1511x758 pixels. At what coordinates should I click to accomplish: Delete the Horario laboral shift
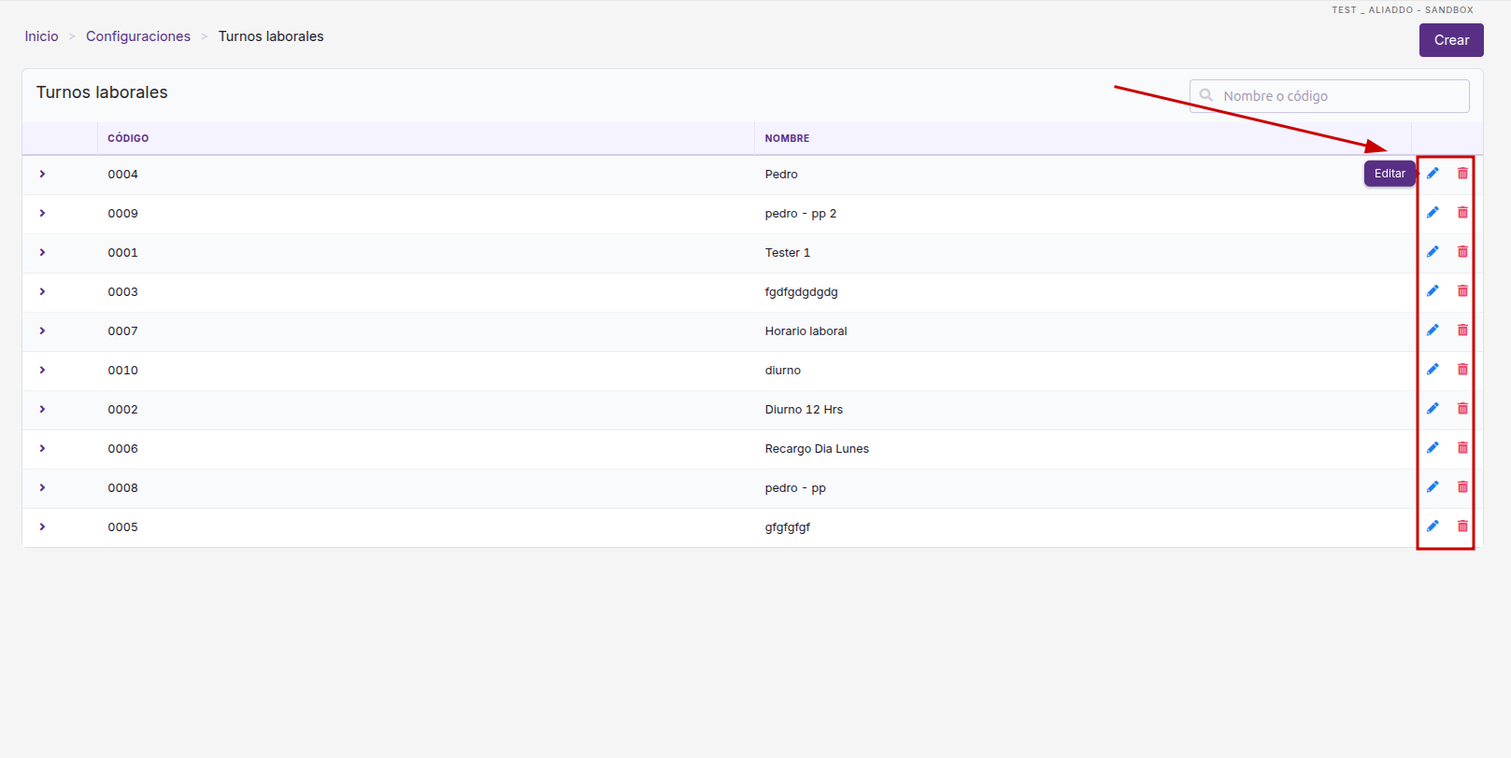click(1462, 330)
